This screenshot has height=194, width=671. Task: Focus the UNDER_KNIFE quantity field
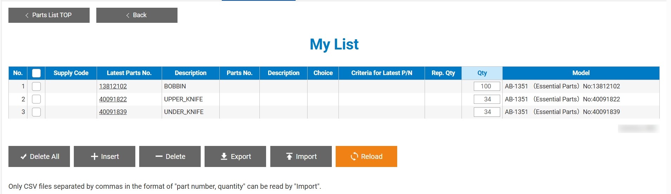[486, 112]
